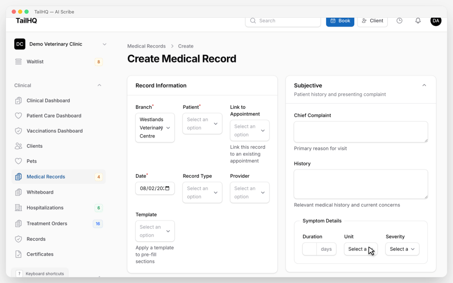Navigate to Medical Records breadcrumb
This screenshot has height=283, width=453.
[146, 46]
